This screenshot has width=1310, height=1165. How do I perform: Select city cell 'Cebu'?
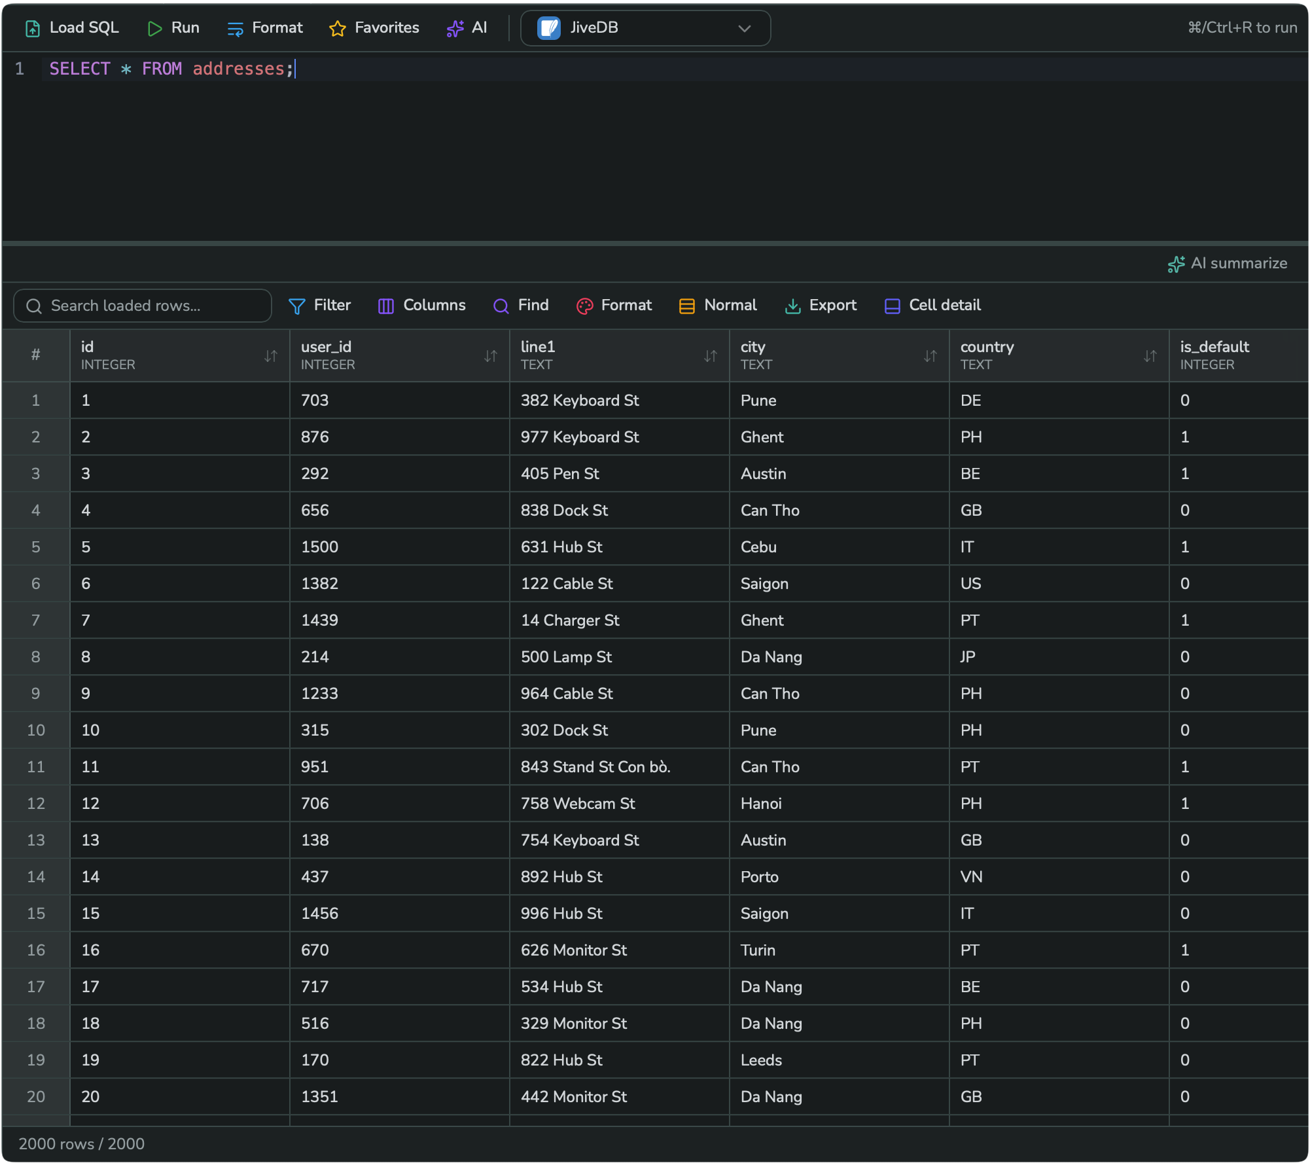click(x=840, y=547)
